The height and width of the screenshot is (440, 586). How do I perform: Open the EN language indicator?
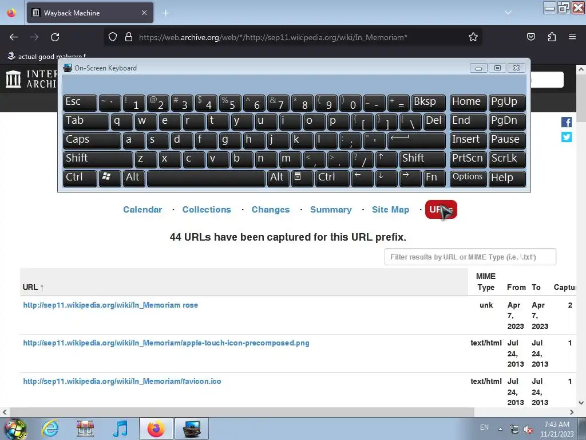tap(484, 427)
